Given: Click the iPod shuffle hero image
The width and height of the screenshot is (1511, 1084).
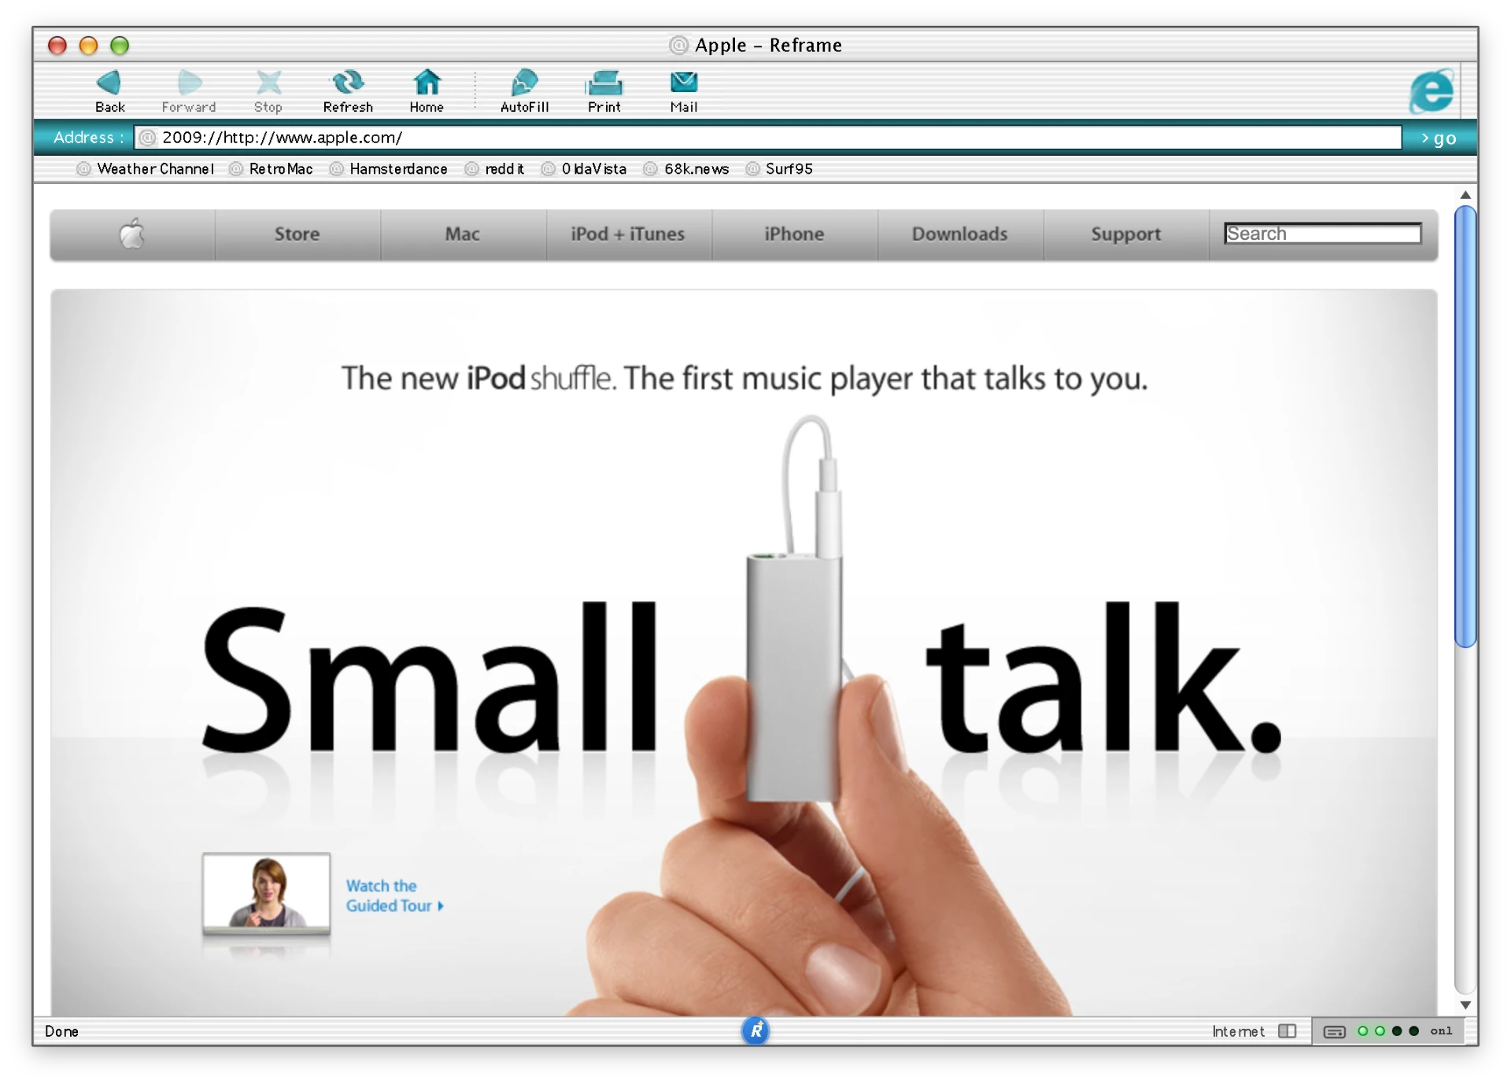Looking at the screenshot, I should (744, 653).
